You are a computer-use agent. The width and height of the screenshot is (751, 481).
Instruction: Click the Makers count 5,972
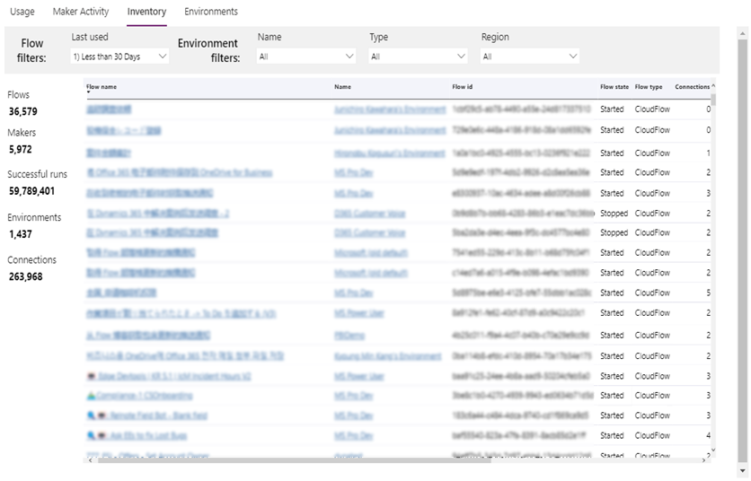pyautogui.click(x=21, y=149)
